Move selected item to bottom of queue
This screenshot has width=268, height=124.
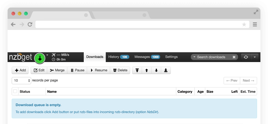(x=166, y=70)
